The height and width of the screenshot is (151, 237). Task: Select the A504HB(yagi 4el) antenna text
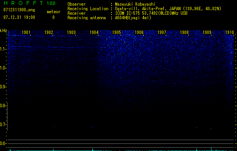tap(133, 18)
